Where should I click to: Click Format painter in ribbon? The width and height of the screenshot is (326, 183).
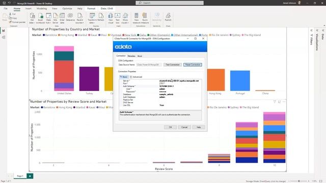(17, 22)
